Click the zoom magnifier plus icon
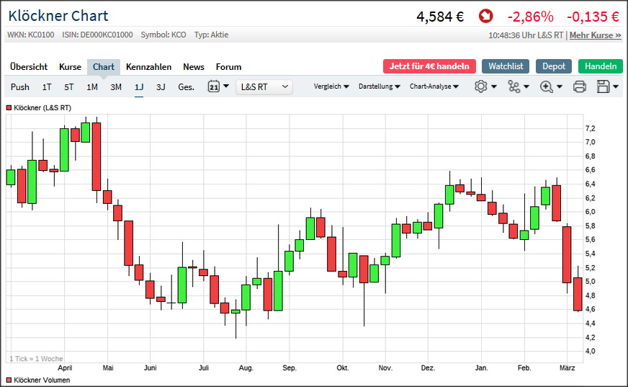The image size is (628, 387). [x=547, y=86]
